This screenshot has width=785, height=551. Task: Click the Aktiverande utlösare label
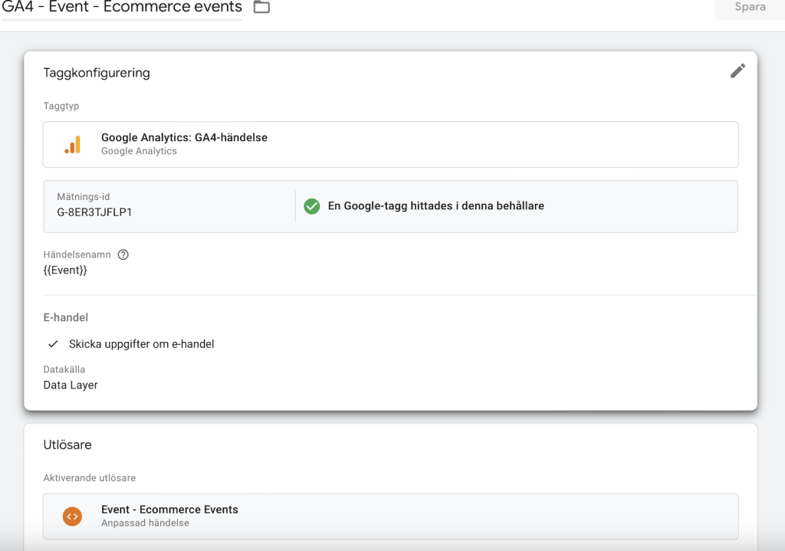click(90, 478)
